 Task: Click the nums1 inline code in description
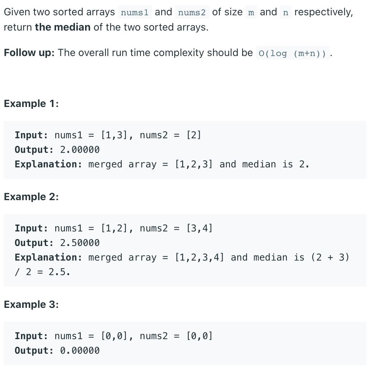click(x=135, y=12)
